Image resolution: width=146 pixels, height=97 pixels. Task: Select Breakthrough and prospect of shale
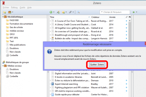click(72, 35)
